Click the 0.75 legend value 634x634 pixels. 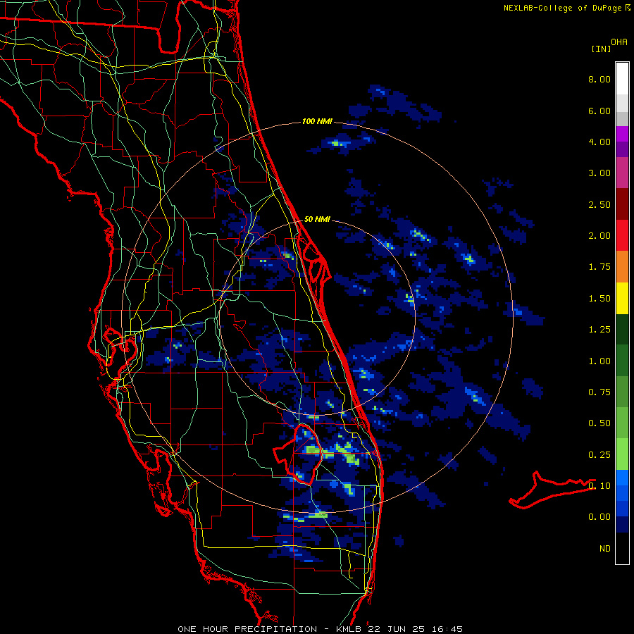point(599,392)
